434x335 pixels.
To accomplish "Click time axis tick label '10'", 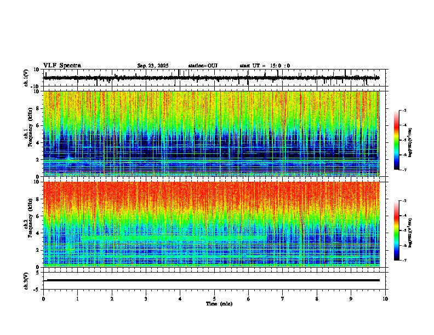I will click(385, 299).
